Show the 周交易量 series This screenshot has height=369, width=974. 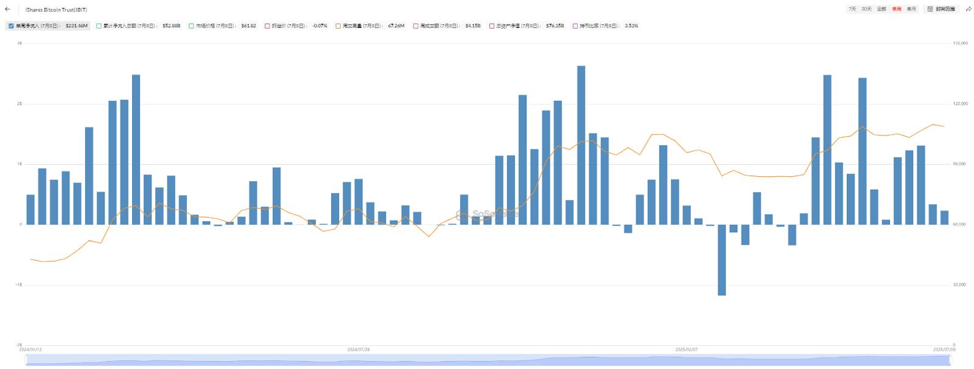pos(338,26)
